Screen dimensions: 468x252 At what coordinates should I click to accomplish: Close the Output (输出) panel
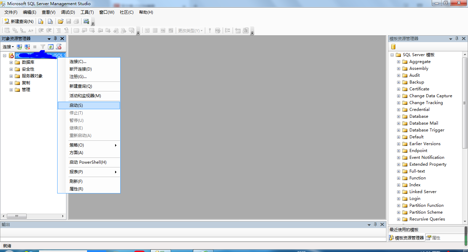[382, 225]
